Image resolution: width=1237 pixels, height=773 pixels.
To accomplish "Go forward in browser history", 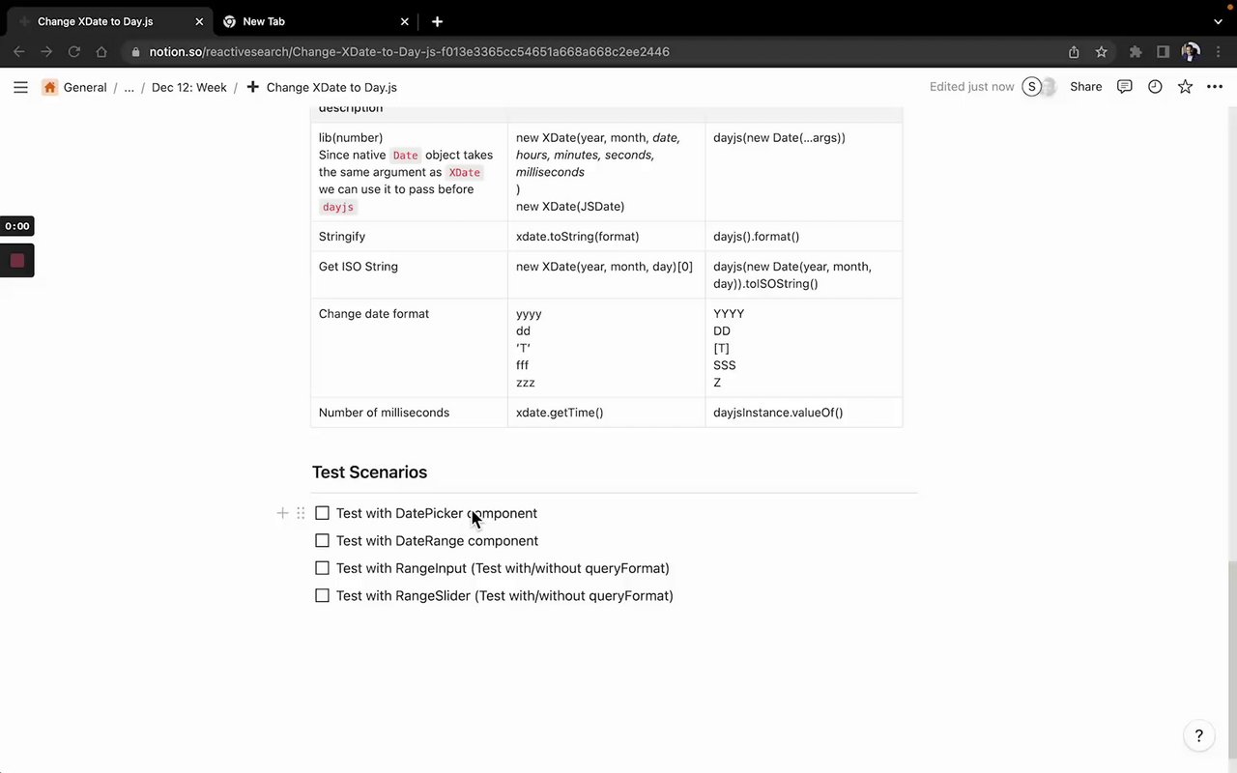I will click(x=46, y=52).
